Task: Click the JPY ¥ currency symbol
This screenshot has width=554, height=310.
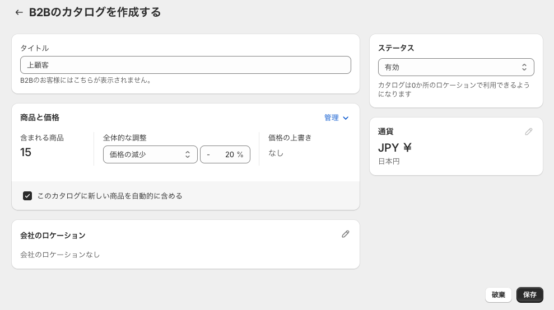Action: point(395,148)
